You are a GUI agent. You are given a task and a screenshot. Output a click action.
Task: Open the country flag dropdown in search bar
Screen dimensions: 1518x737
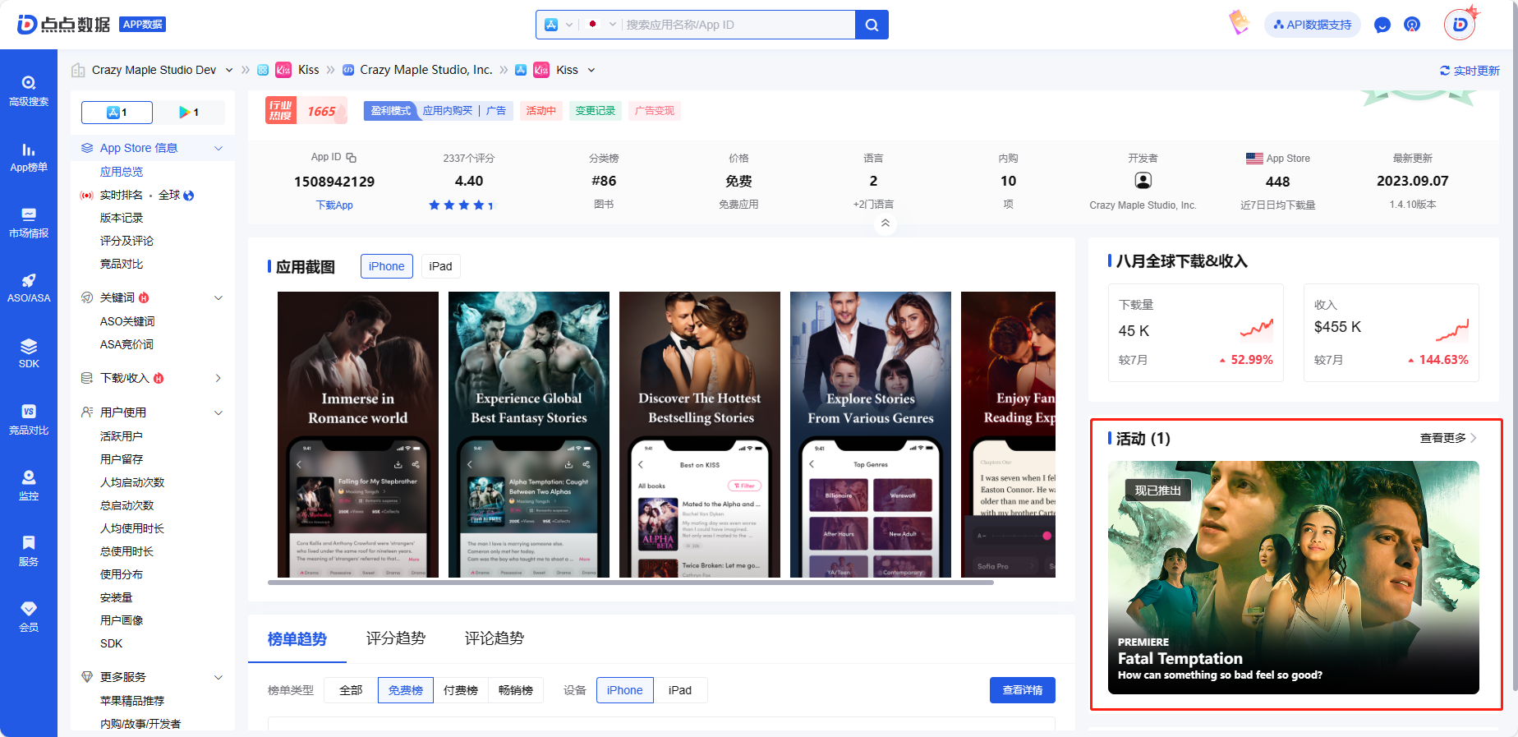[601, 25]
